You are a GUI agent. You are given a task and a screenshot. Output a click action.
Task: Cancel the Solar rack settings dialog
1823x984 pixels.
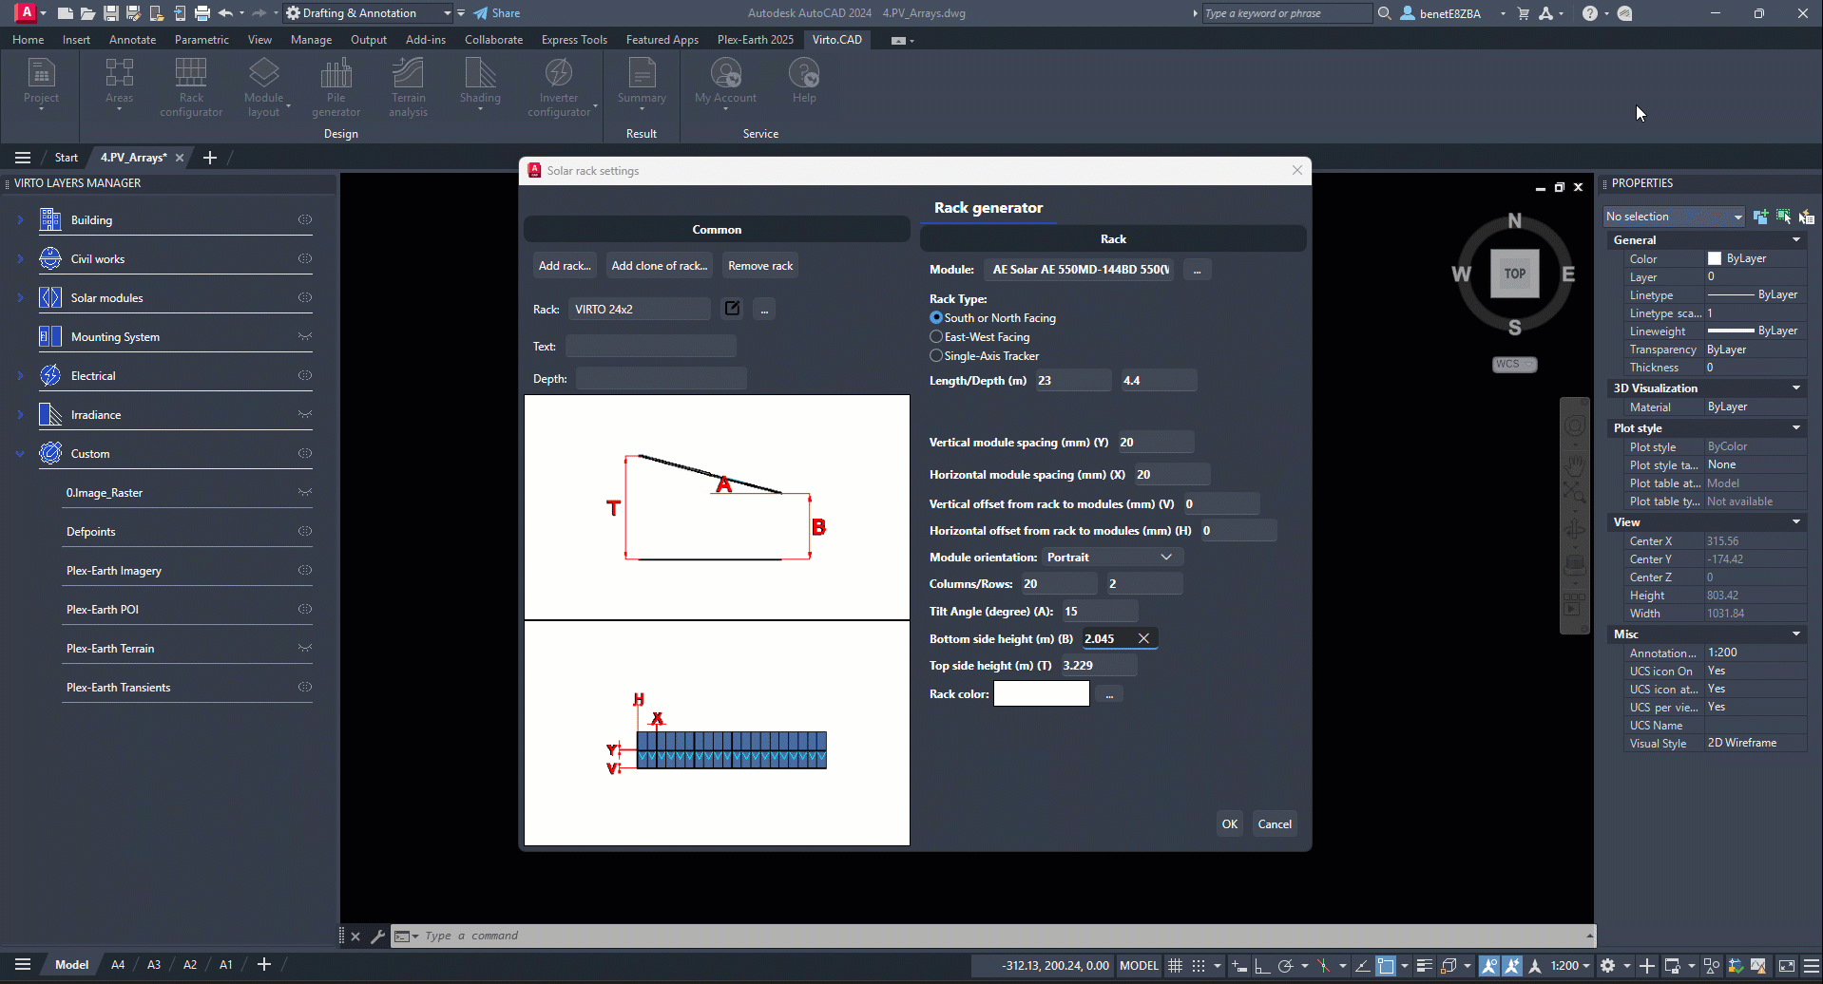1275,824
